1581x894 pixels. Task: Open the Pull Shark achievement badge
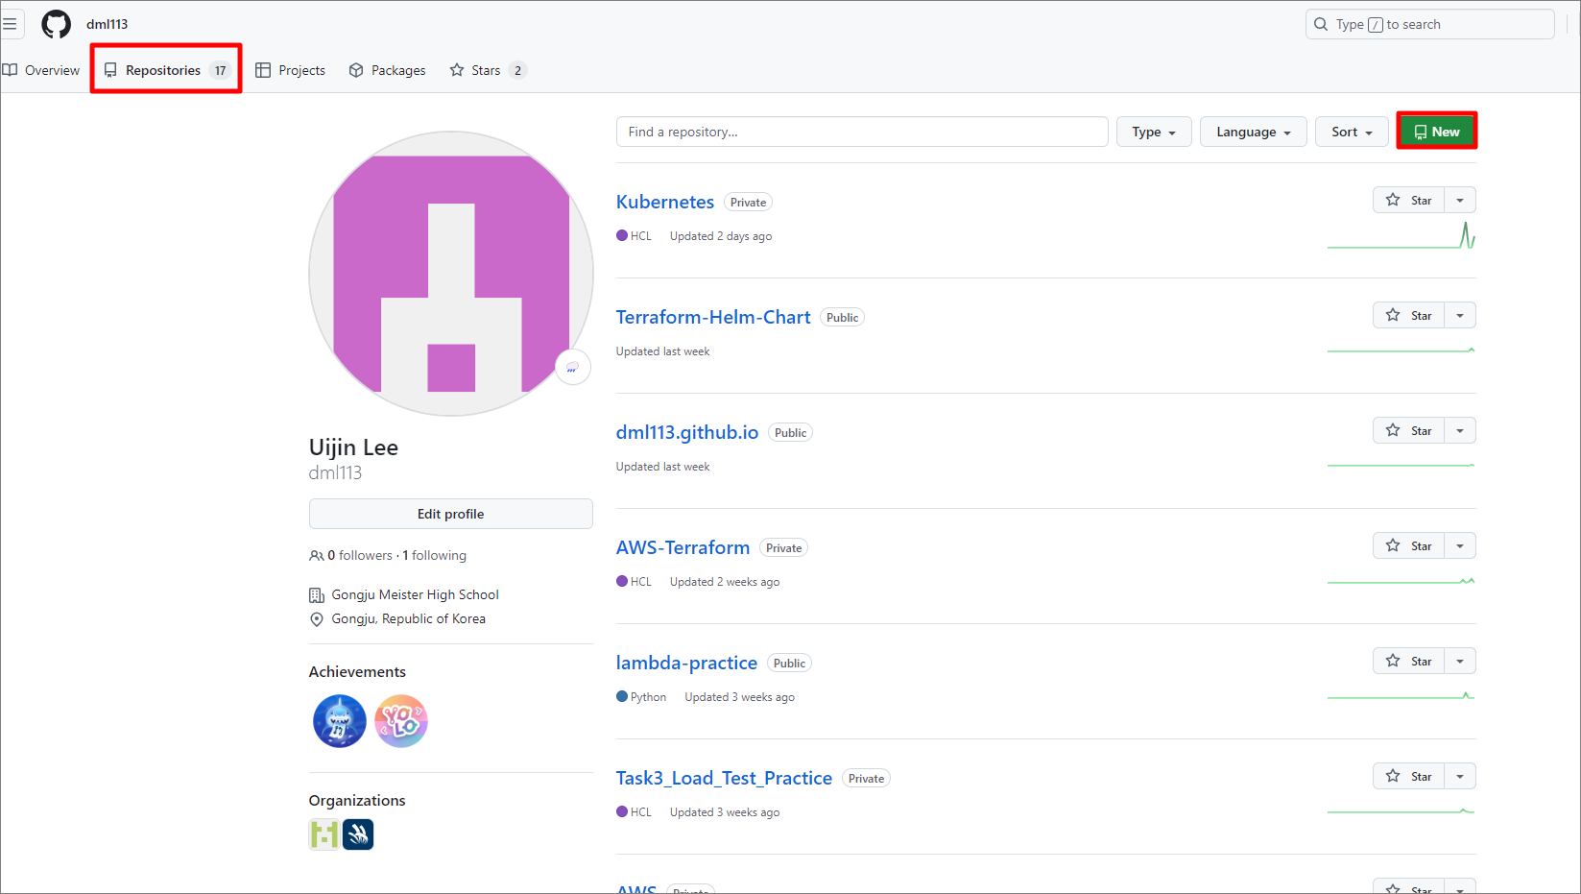340,721
